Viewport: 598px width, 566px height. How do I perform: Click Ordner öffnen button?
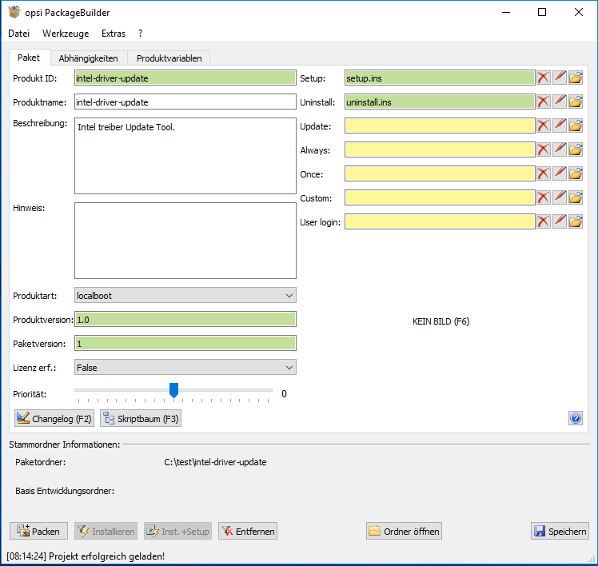(x=405, y=531)
